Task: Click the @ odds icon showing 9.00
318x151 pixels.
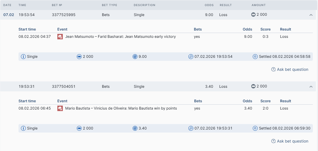Action: click(135, 57)
